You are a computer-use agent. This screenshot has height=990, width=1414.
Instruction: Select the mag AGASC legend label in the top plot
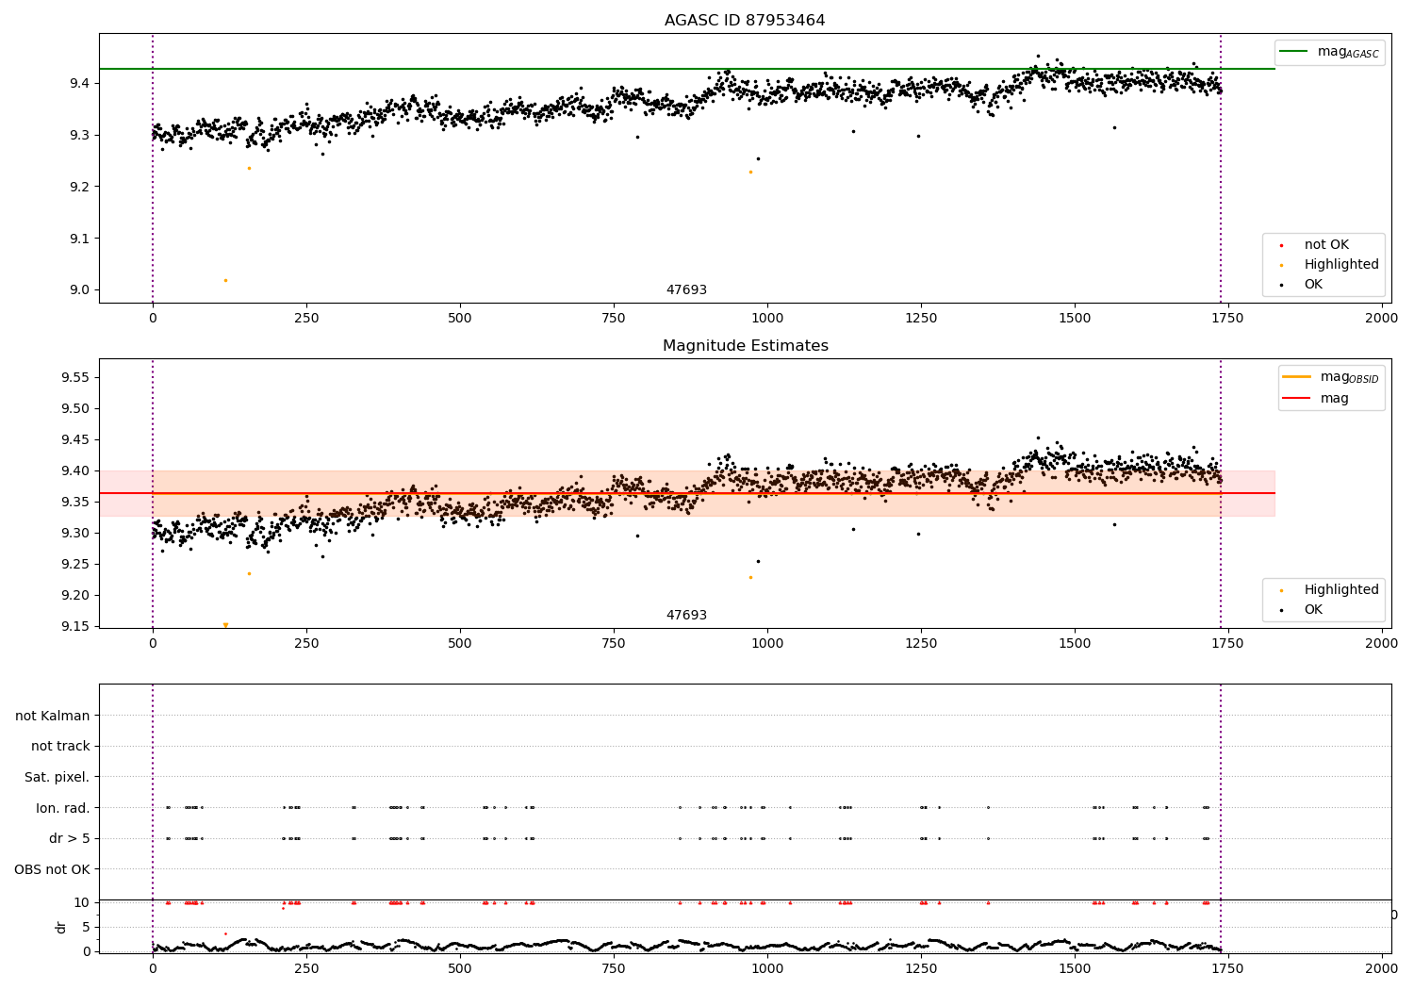[x=1348, y=52]
